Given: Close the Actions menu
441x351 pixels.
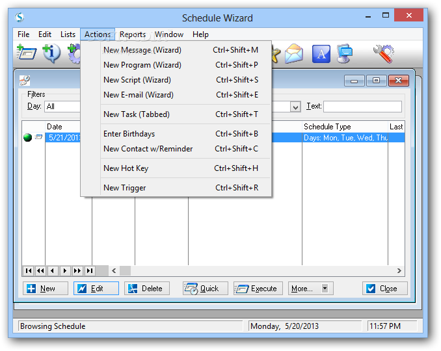Looking at the screenshot, I should click(98, 34).
